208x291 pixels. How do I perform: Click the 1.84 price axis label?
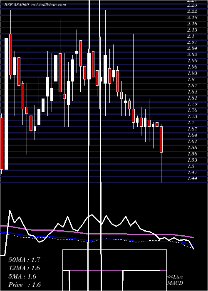coord(192,92)
